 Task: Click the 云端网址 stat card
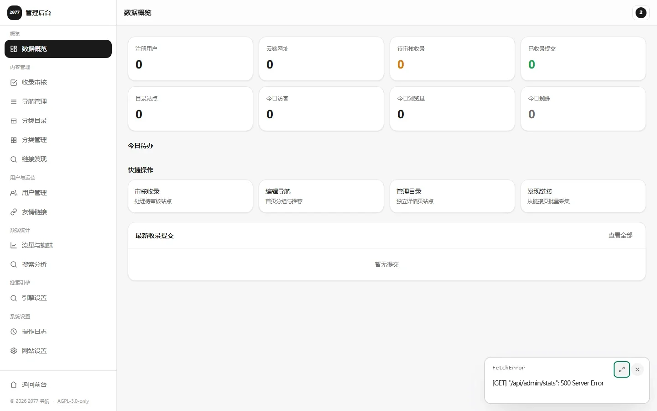pos(321,59)
